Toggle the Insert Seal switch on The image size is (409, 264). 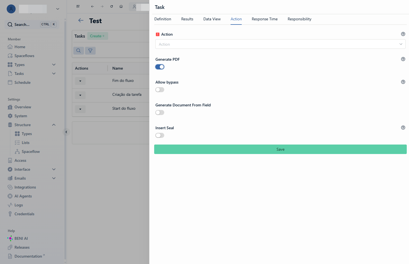pyautogui.click(x=160, y=135)
